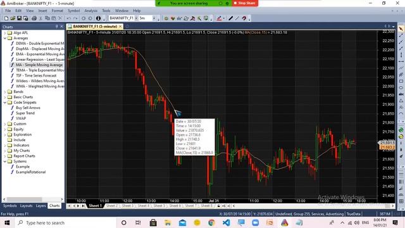405x228 pixels.
Task: Open the Insert menu
Action: click(x=42, y=11)
